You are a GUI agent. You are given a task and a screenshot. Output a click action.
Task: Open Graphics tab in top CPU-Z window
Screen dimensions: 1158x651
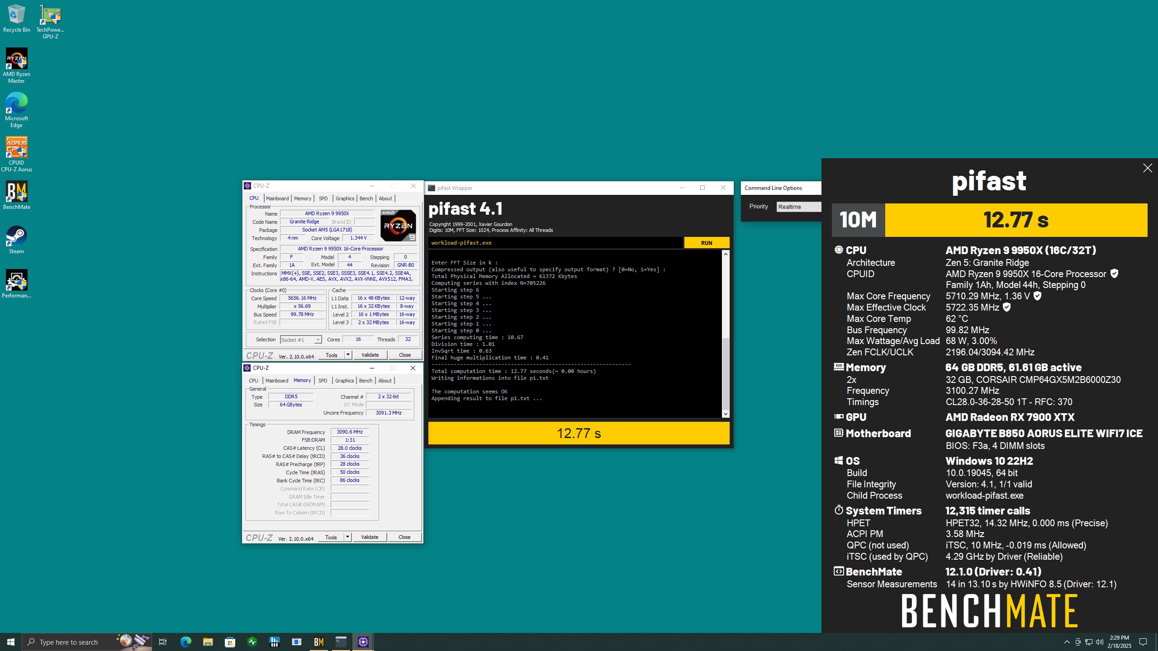tap(345, 198)
